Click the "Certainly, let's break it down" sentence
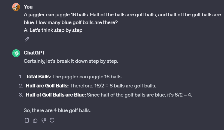The image size is (224, 130). (71, 61)
